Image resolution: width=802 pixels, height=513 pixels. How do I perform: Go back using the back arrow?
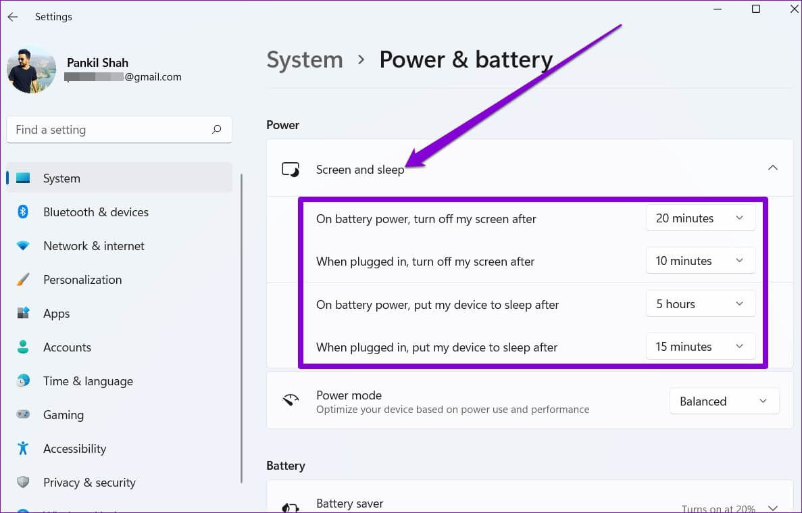click(x=13, y=17)
